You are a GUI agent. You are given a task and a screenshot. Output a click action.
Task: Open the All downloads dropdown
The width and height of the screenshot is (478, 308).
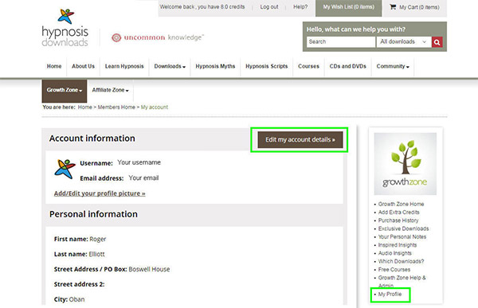[x=404, y=41]
